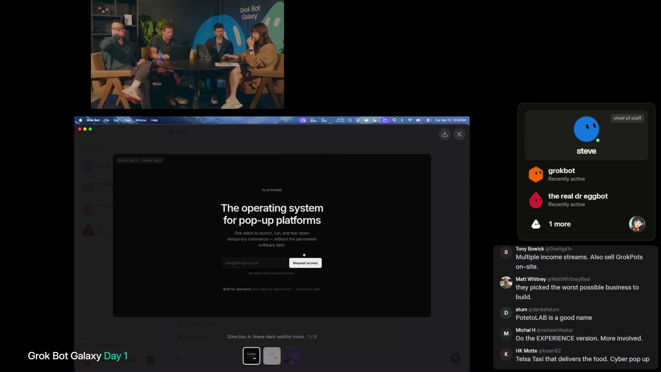This screenshot has width=661, height=372.
Task: Click the PLATFORM heading text in the mock
Action: [x=272, y=190]
